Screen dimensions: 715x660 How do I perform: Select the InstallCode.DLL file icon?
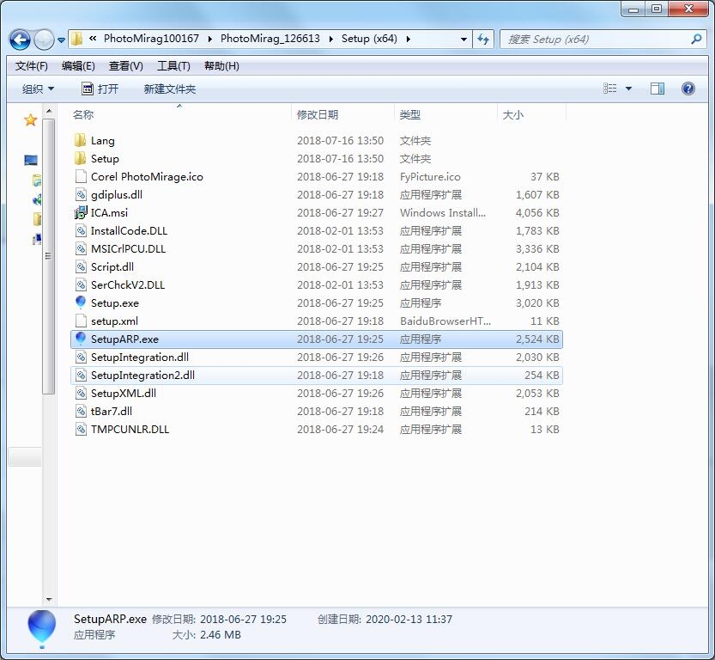tap(81, 230)
